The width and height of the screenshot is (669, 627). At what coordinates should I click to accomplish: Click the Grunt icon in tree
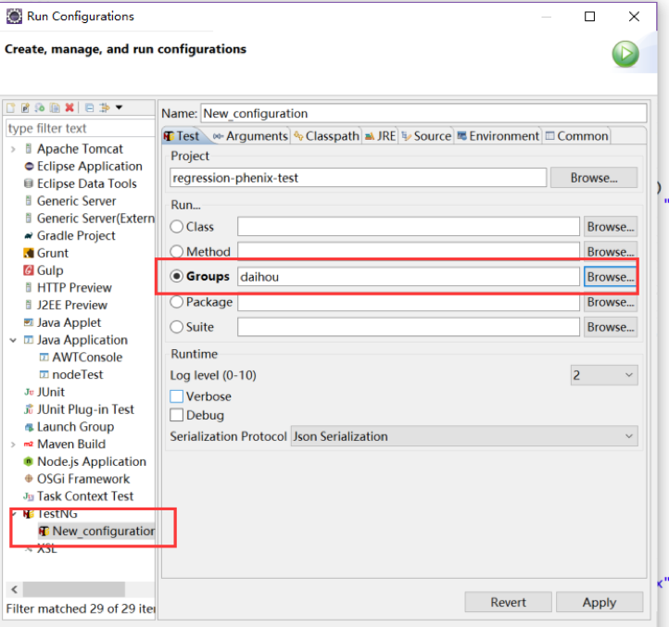pos(29,254)
